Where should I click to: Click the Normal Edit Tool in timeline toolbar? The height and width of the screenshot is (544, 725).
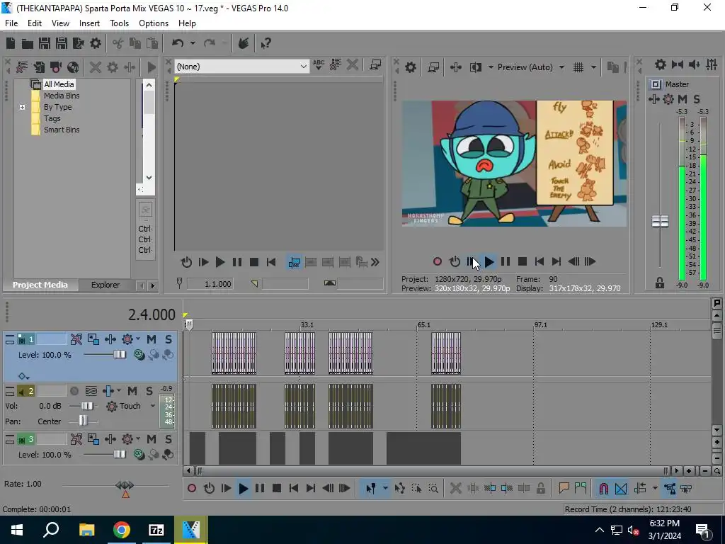click(x=370, y=489)
